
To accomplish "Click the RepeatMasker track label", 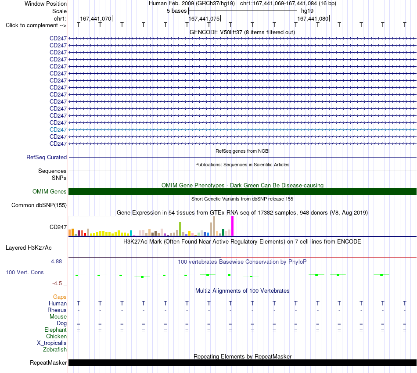I will click(x=48, y=363).
